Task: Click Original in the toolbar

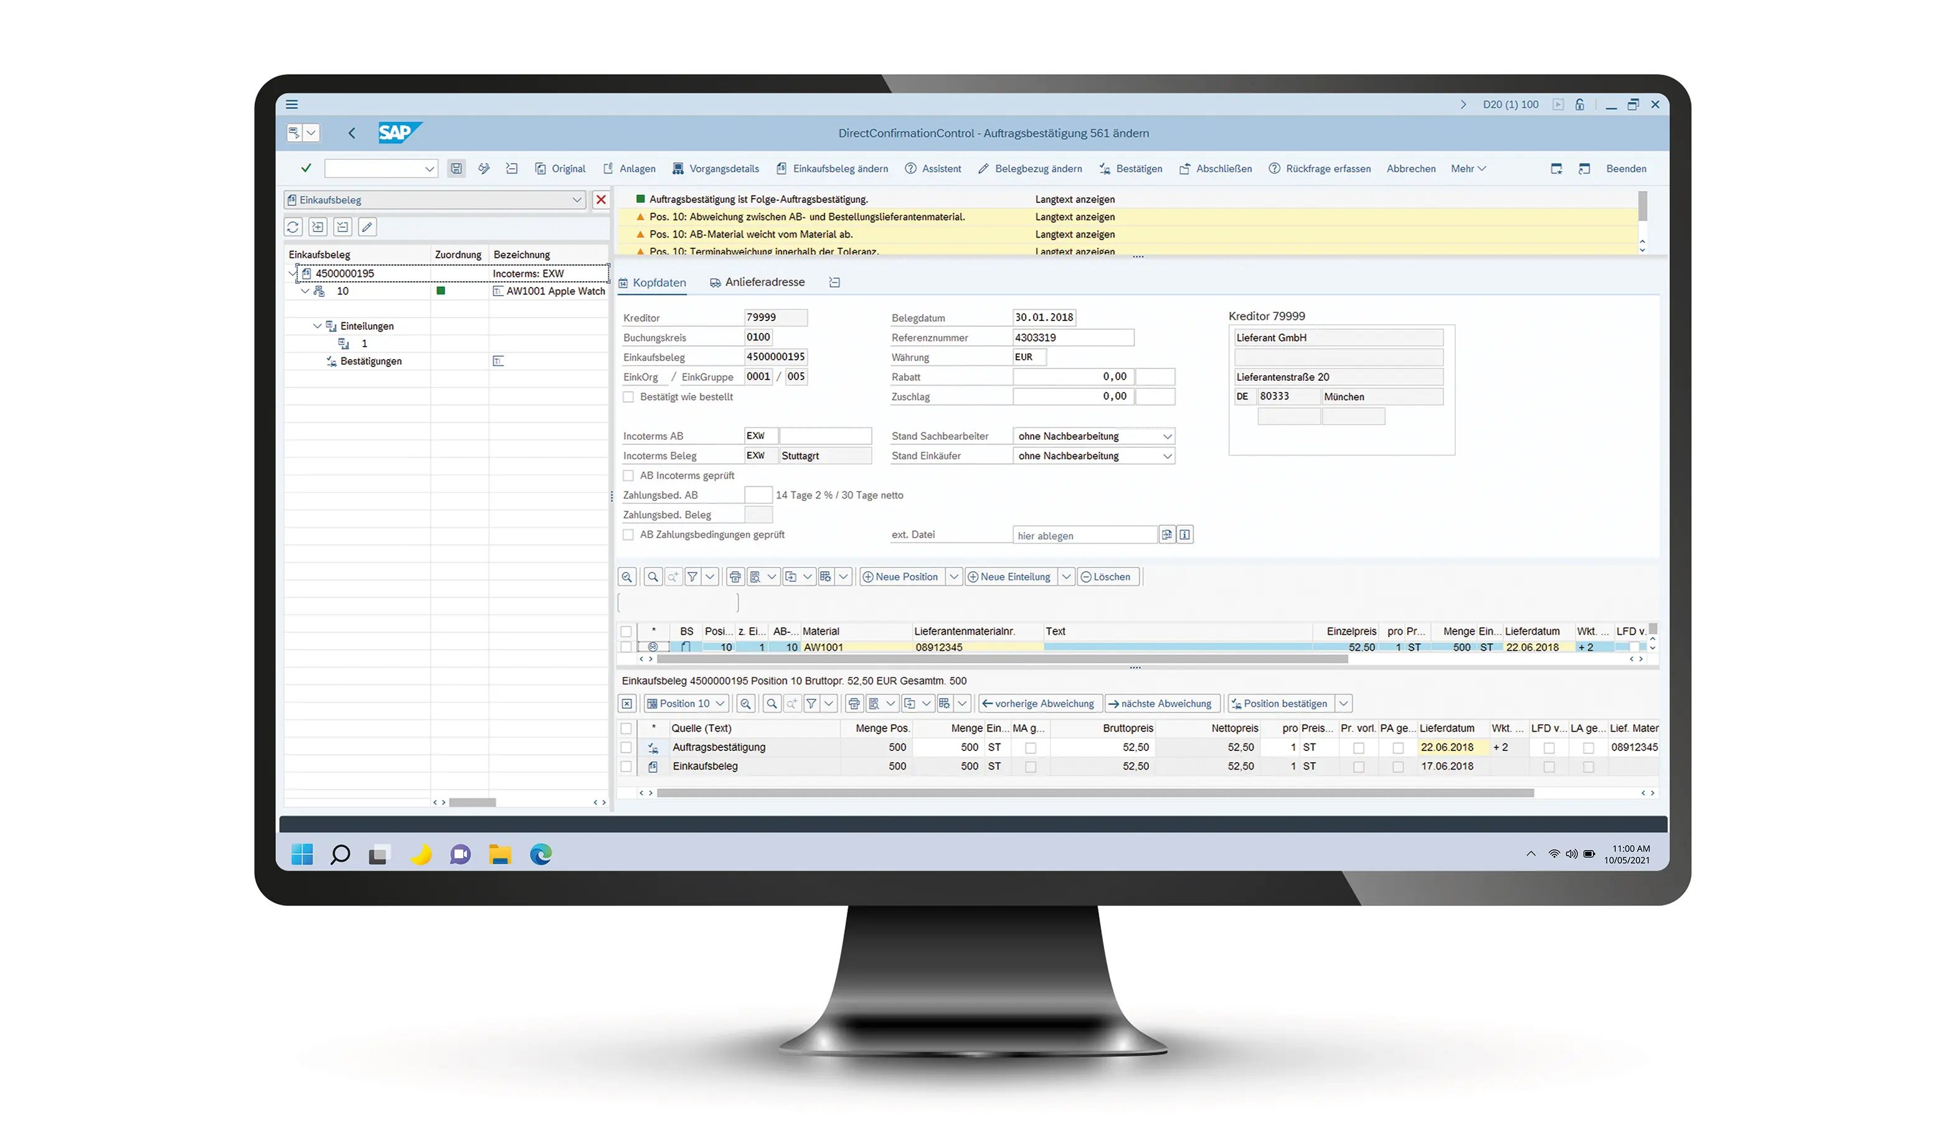Action: click(x=560, y=168)
